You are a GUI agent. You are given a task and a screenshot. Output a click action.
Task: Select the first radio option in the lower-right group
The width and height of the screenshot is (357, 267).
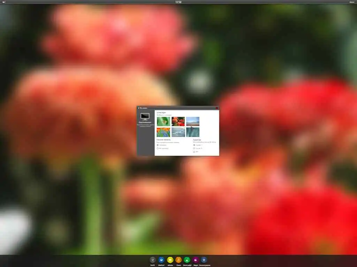(194, 145)
